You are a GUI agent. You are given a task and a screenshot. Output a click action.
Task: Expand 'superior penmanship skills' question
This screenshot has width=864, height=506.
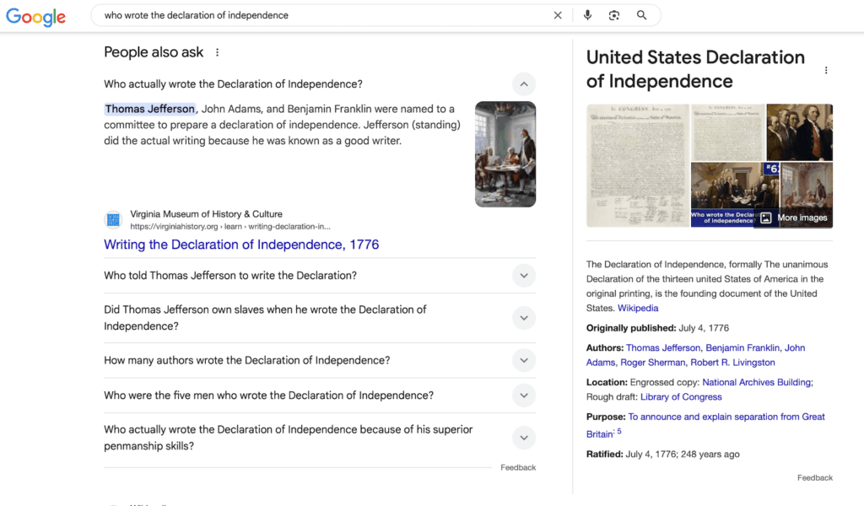click(523, 438)
